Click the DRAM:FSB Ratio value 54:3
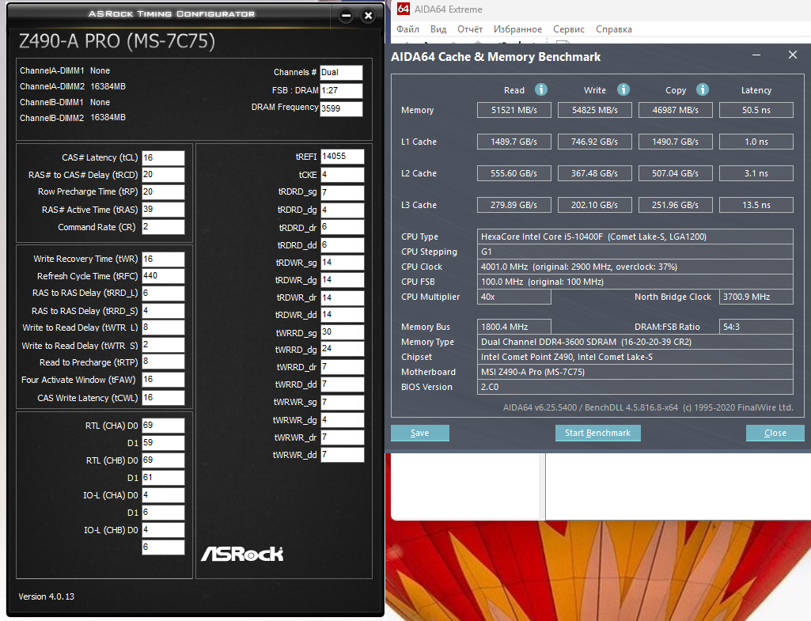 pos(756,327)
